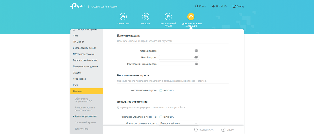
Task: Open the Wireless mode Wi-Fi icon
Action: coord(168,17)
